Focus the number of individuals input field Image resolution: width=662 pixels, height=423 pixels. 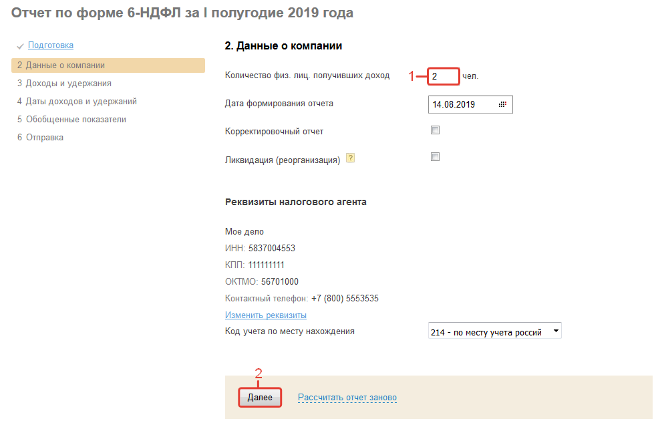pos(444,76)
